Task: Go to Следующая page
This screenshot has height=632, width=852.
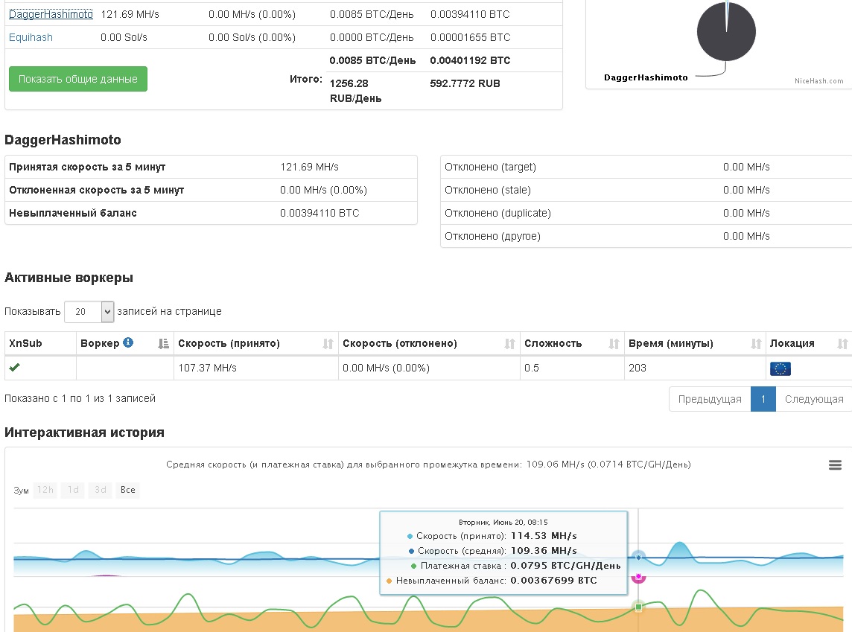Action: point(813,399)
